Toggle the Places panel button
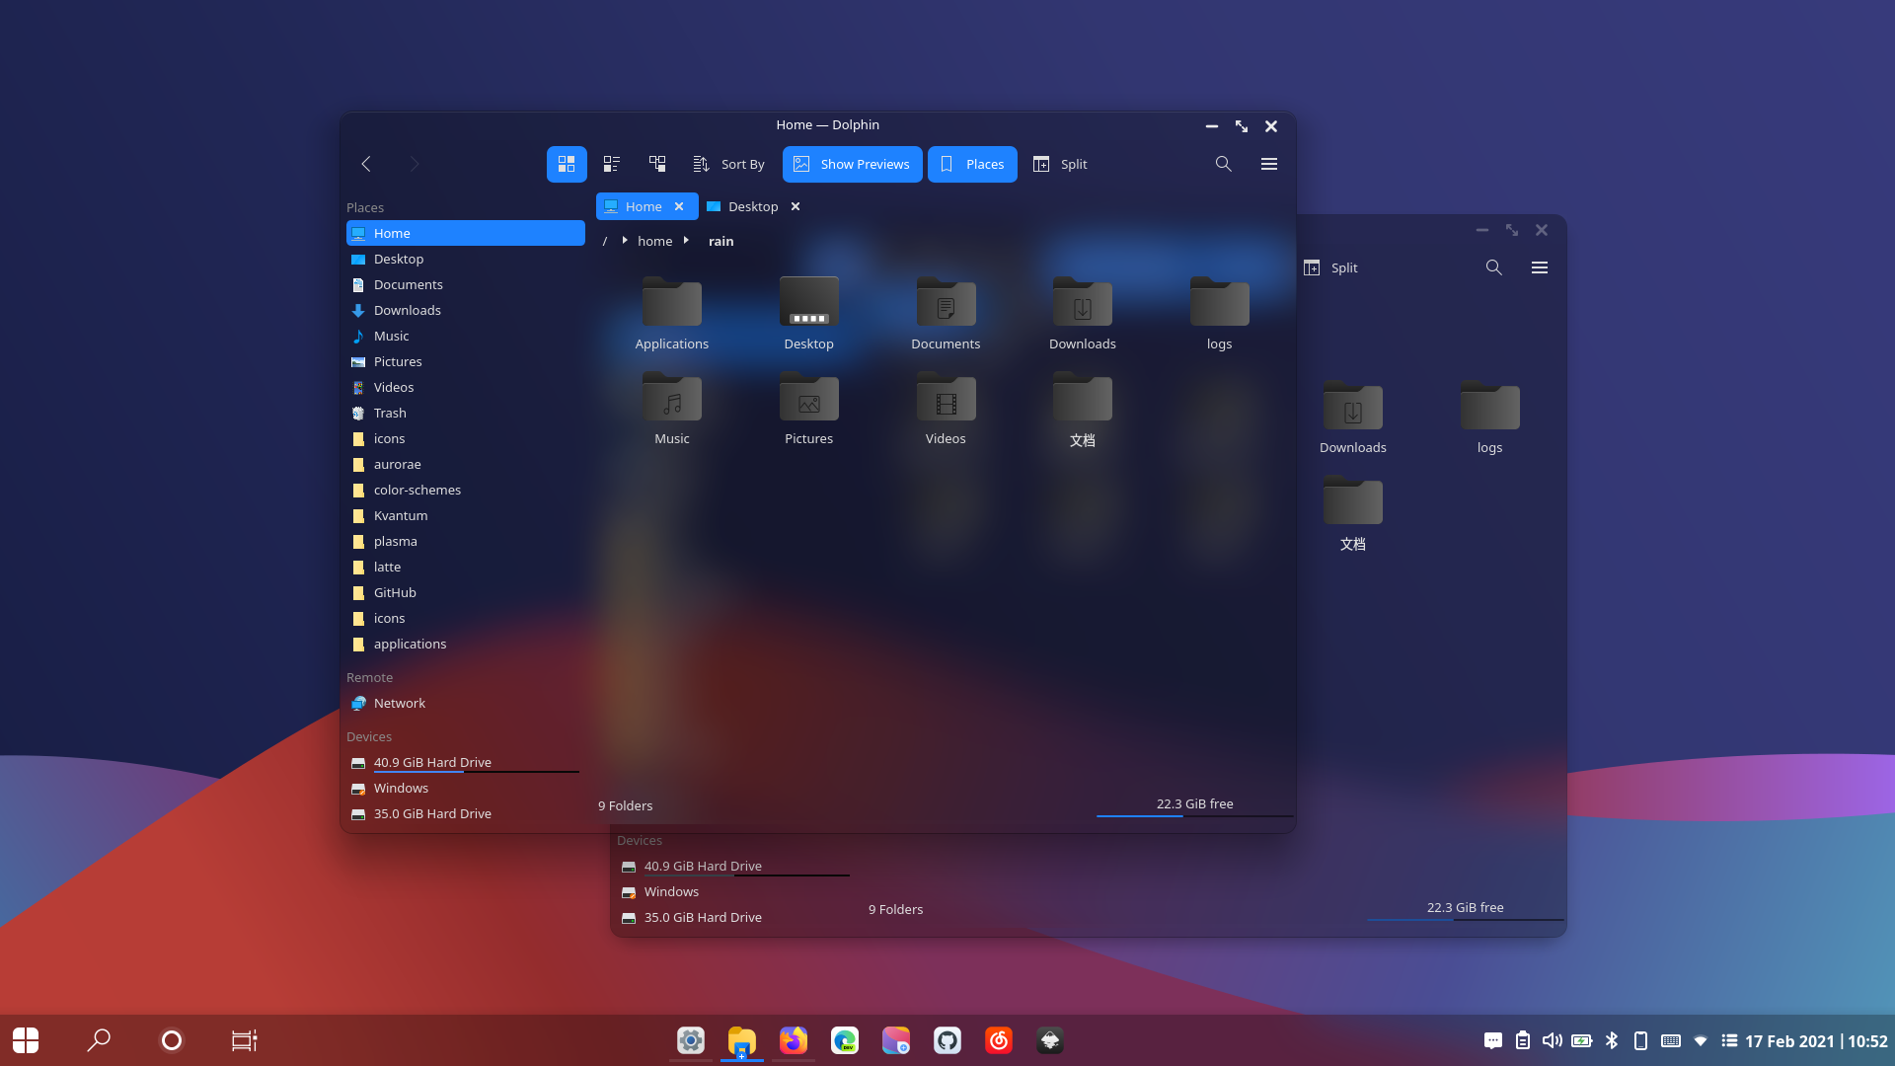This screenshot has width=1895, height=1066. (972, 164)
